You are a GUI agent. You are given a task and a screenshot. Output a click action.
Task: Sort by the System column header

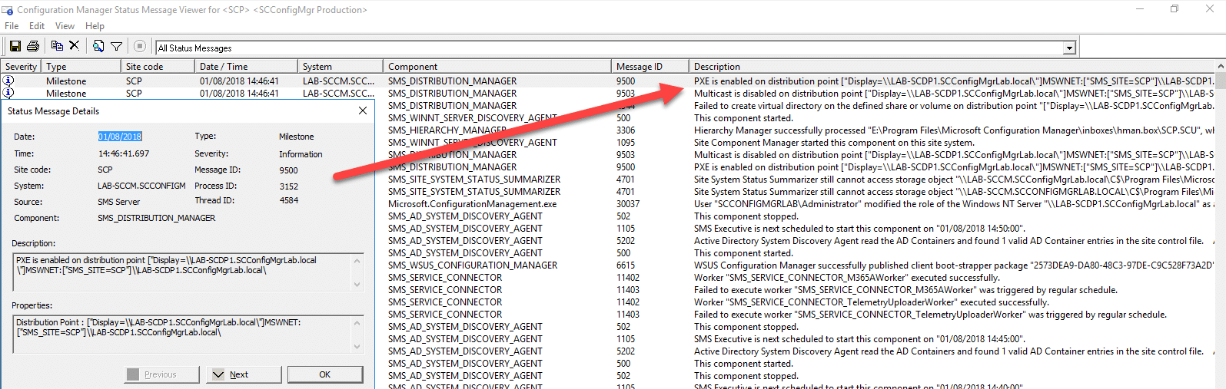340,67
